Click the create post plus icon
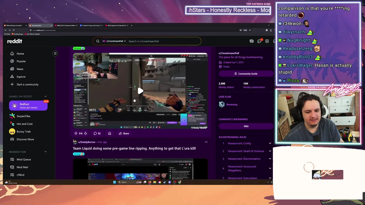 click(267, 41)
